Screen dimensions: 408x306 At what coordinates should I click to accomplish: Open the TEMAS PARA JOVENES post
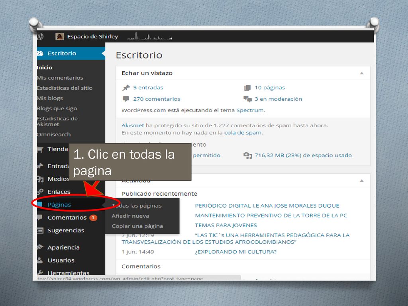click(x=226, y=226)
